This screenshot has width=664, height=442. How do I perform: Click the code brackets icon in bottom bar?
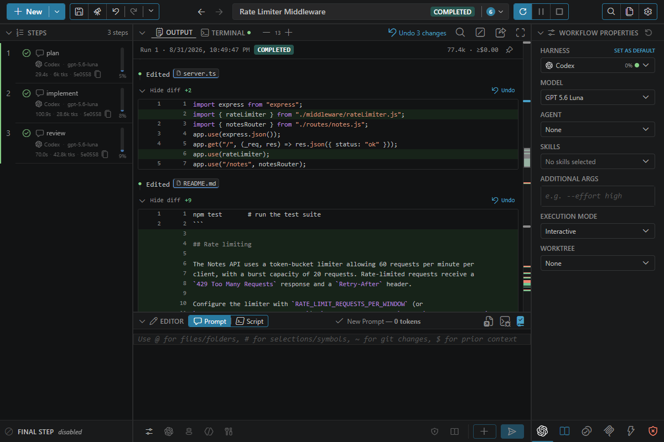(209, 432)
